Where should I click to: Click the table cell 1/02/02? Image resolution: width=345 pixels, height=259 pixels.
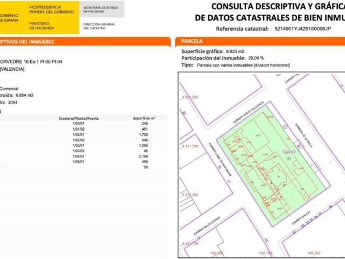(x=79, y=140)
